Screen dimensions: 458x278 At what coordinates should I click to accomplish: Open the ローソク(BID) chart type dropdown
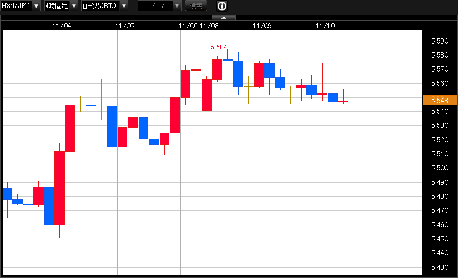point(105,6)
